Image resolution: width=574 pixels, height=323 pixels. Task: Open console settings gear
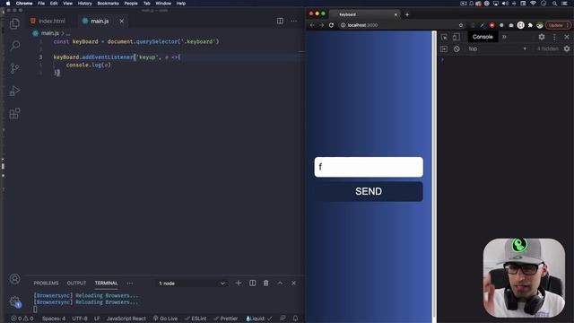(567, 48)
